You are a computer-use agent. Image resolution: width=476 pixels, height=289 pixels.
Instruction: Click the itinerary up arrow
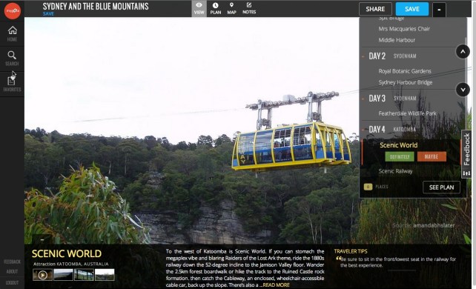[x=463, y=52]
